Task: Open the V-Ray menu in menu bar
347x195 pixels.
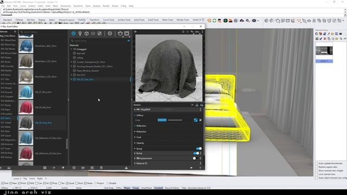Action: click(x=124, y=6)
